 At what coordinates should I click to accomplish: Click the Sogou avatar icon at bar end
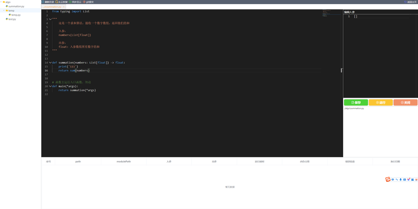(416, 180)
